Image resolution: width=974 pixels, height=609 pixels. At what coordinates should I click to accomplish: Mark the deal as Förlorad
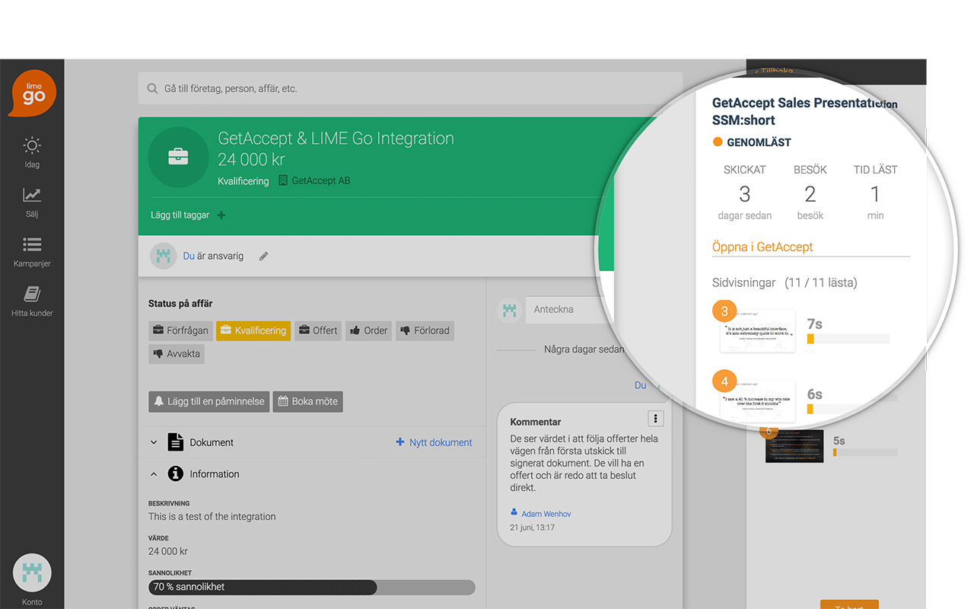(425, 330)
